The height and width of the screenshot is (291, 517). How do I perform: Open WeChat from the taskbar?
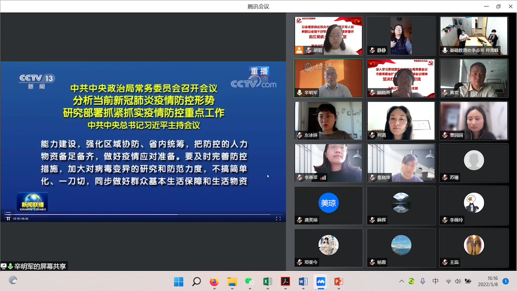pos(249,281)
